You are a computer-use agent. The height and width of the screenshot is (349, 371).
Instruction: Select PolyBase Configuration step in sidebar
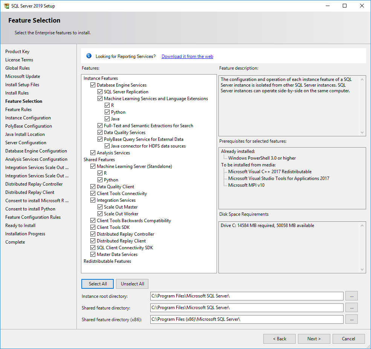29,126
